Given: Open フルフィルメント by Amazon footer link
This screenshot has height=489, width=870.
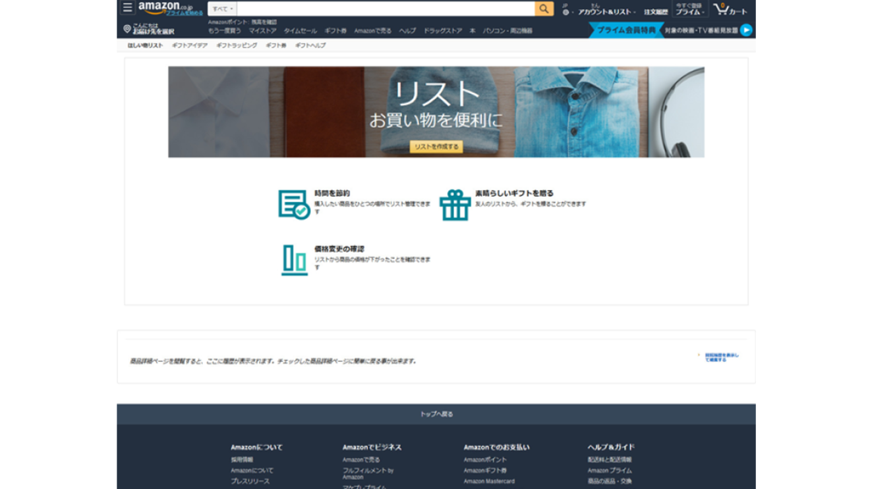Looking at the screenshot, I should (368, 473).
